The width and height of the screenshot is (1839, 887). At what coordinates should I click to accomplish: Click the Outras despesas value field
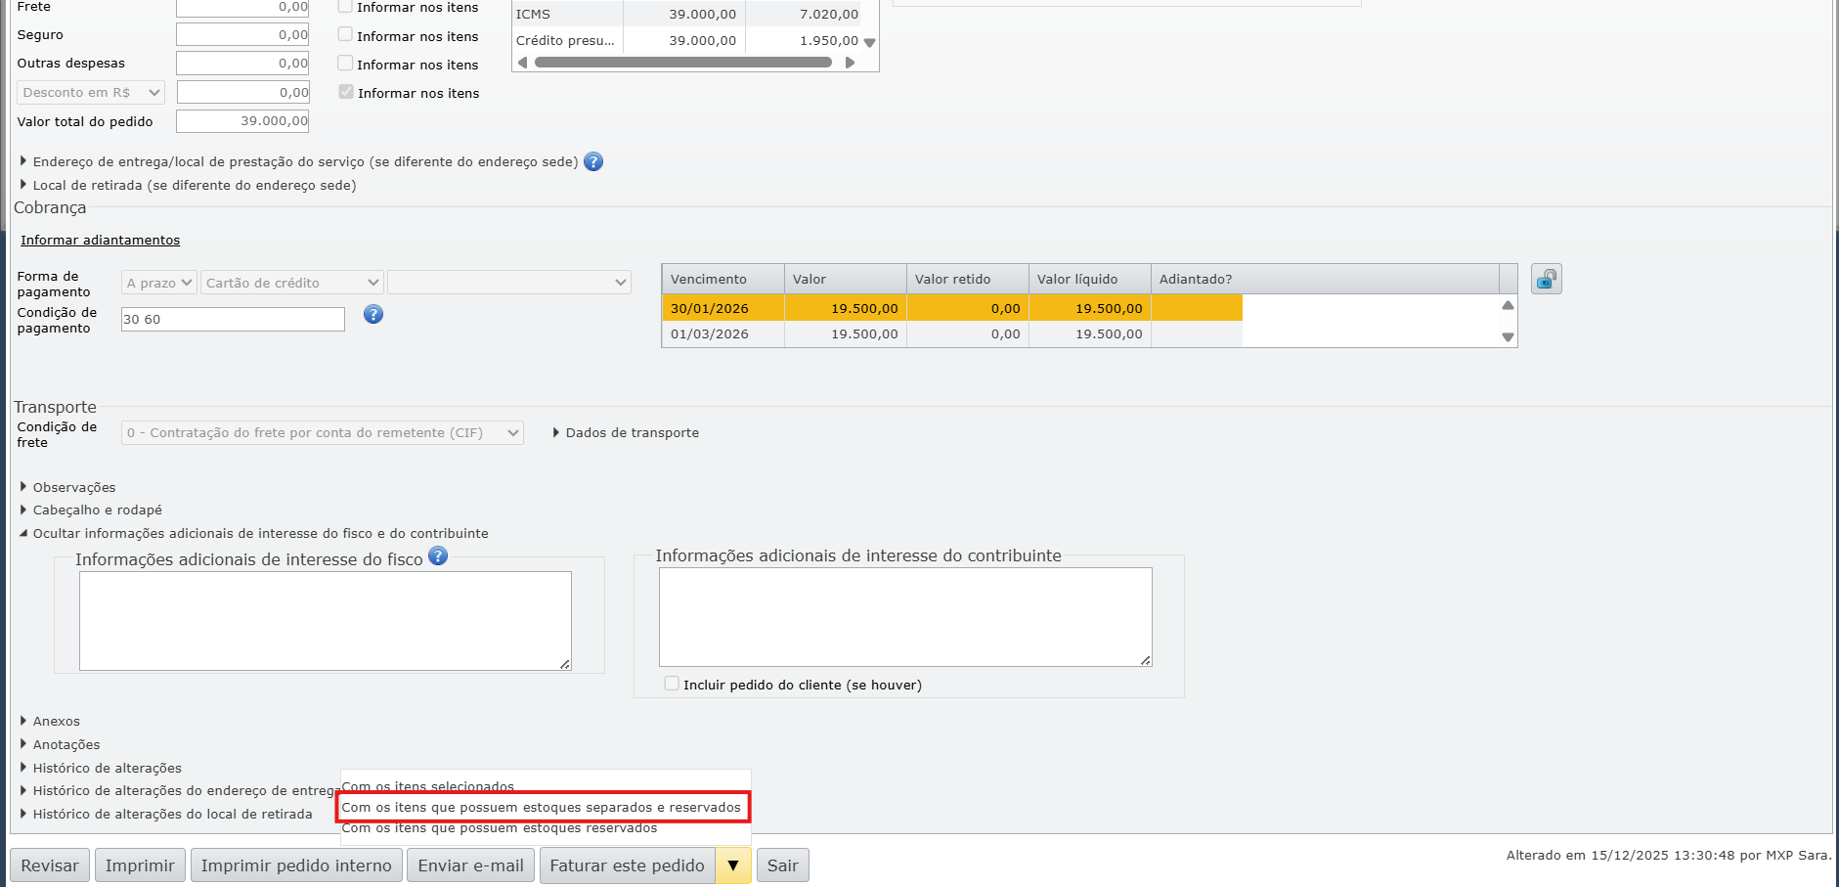242,64
